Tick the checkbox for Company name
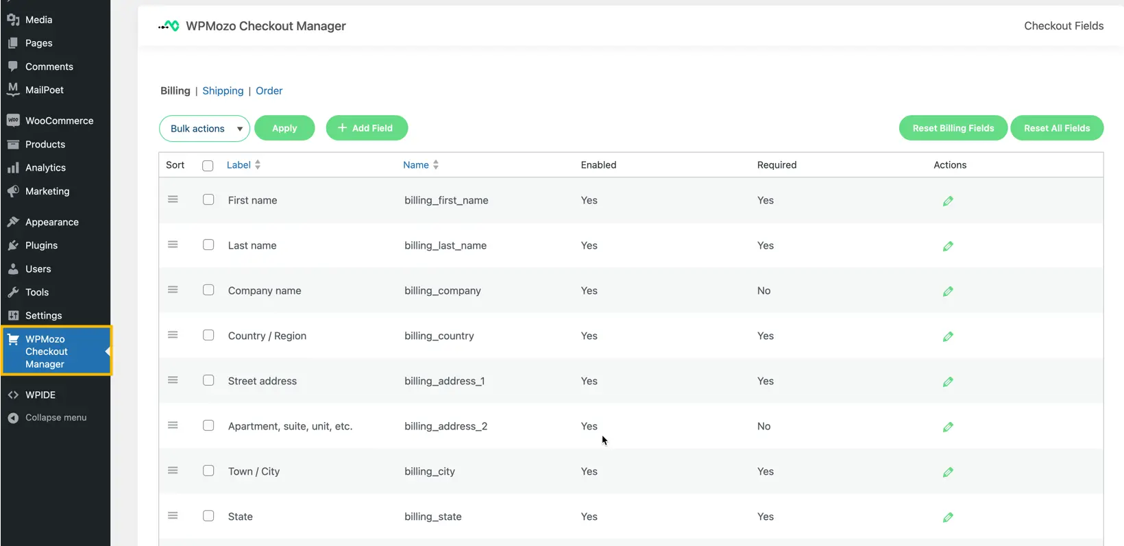This screenshot has height=546, width=1124. [208, 290]
